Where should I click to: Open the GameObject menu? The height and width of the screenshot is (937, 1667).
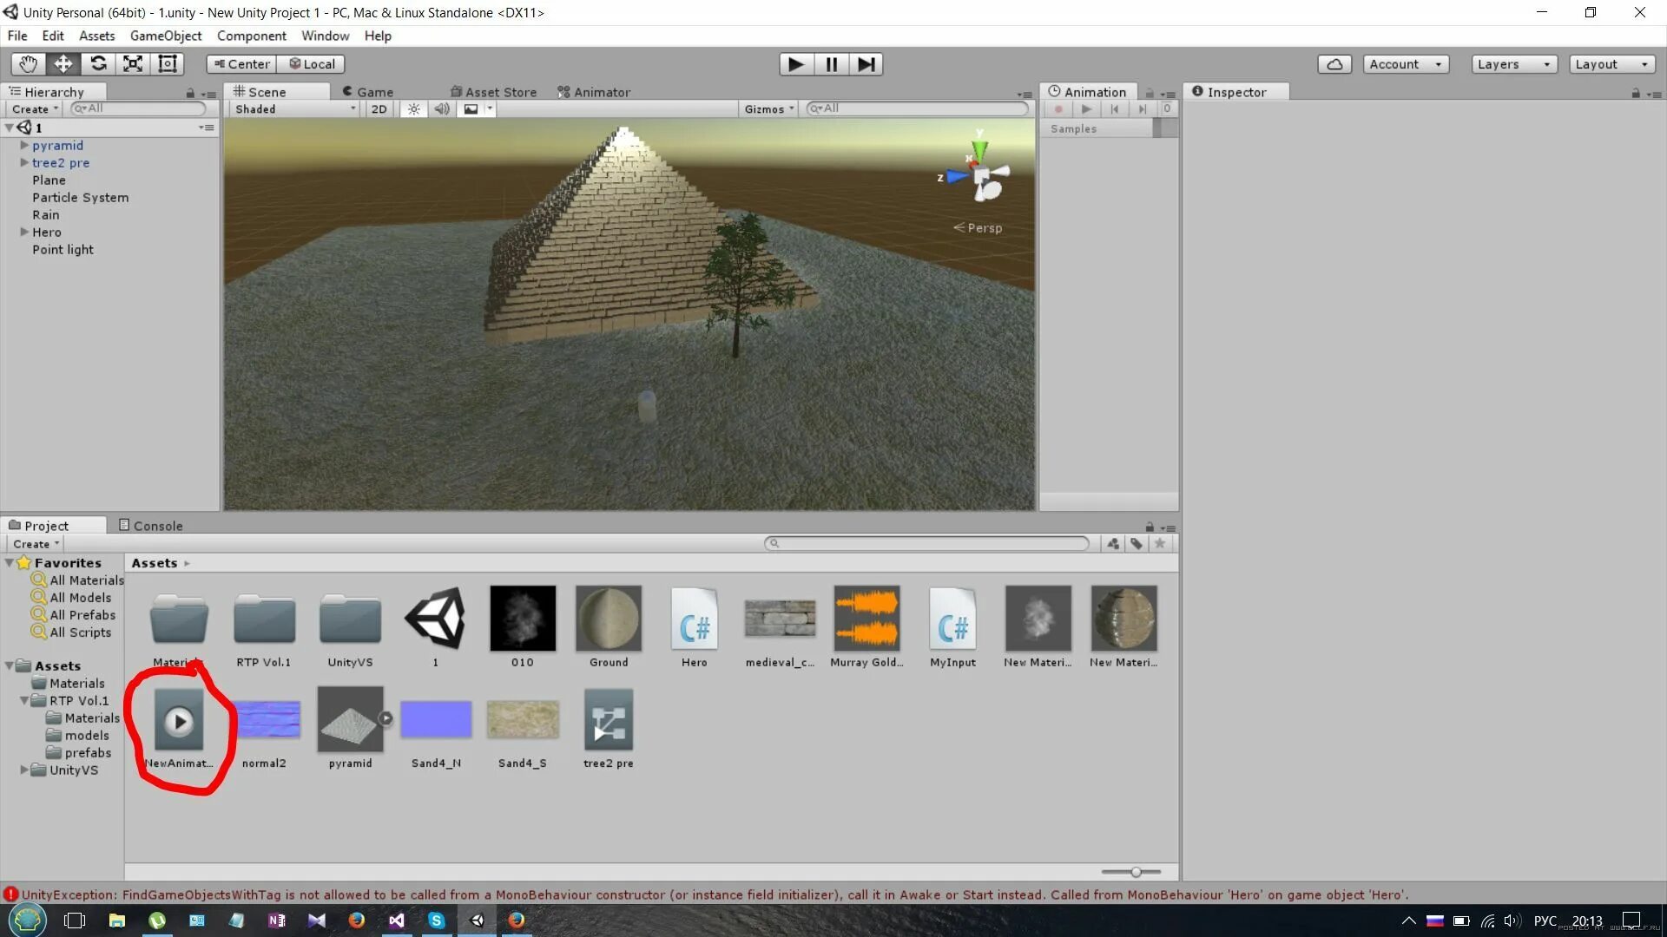pos(166,36)
